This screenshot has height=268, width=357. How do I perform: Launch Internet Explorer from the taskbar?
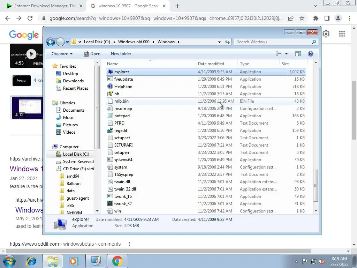click(x=31, y=261)
